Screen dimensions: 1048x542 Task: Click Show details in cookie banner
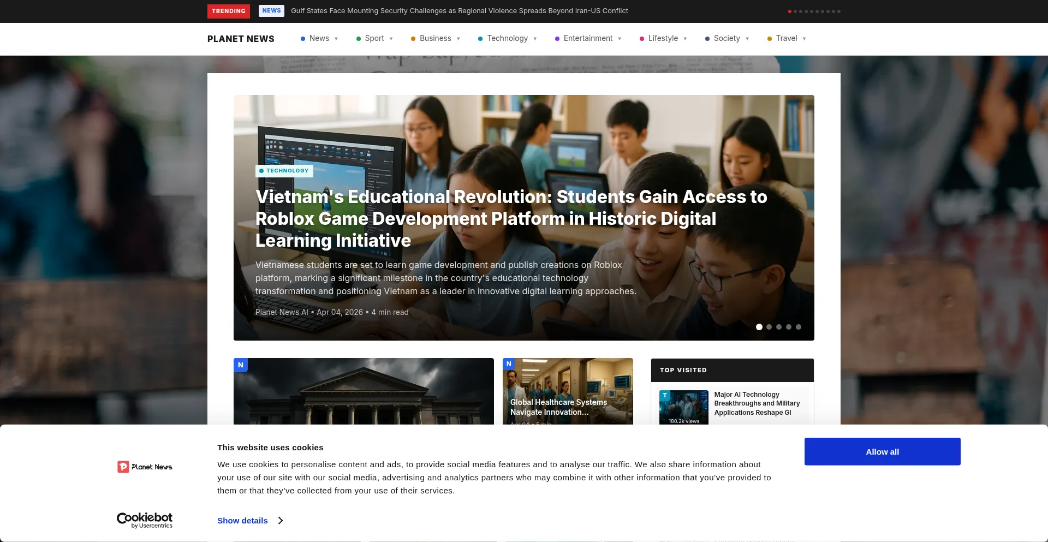tap(242, 521)
